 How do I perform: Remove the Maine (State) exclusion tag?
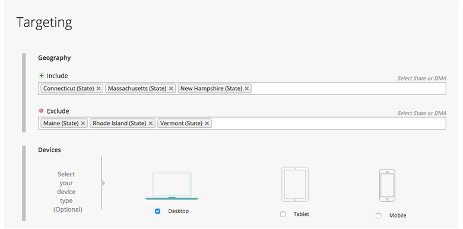83,123
